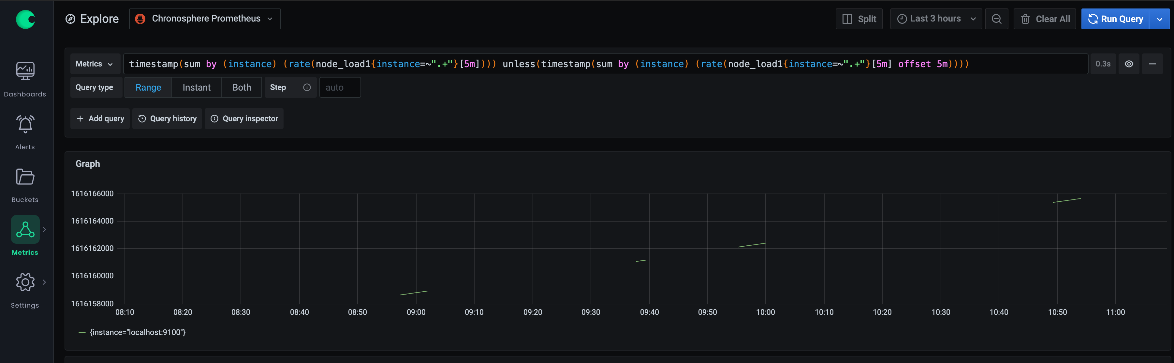1174x363 pixels.
Task: Click the Step info icon
Action: (307, 87)
